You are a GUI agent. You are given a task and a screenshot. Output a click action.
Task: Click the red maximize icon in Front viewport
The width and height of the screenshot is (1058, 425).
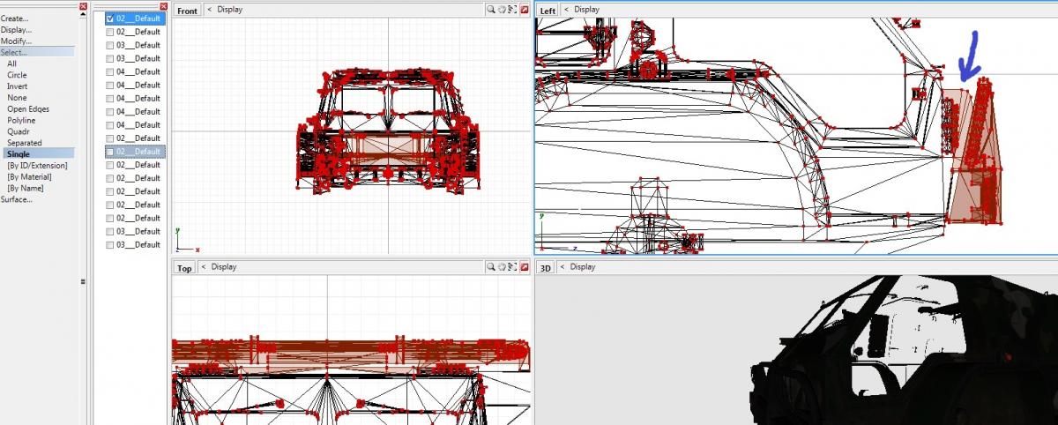pyautogui.click(x=524, y=10)
